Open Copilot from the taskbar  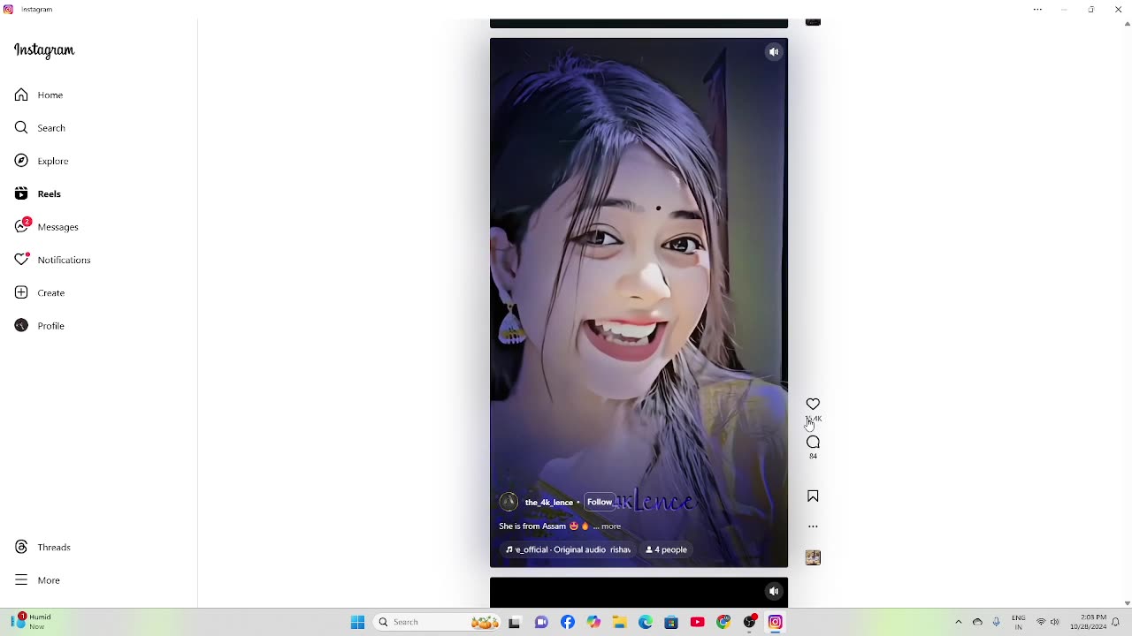[593, 622]
